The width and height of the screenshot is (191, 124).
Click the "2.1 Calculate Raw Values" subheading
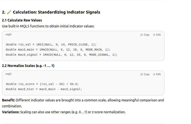[x=22, y=20]
